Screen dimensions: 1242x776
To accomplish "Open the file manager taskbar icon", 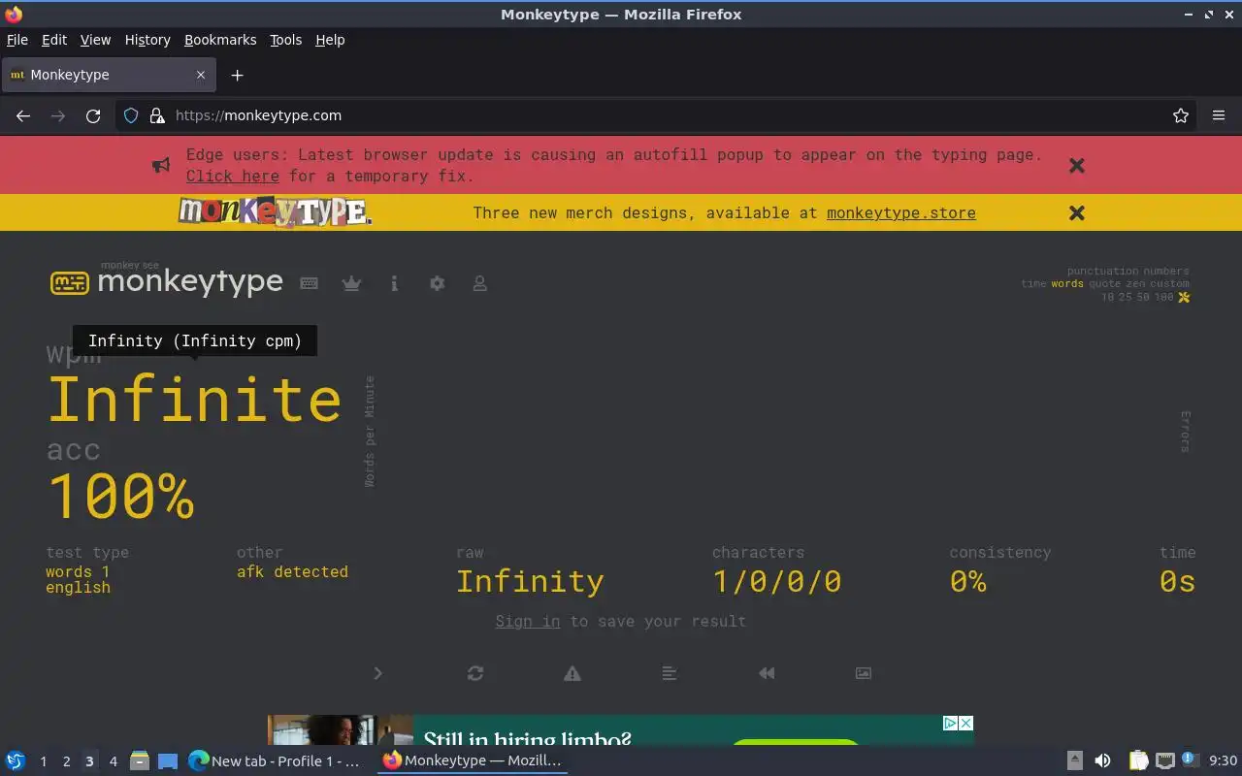I will (139, 761).
